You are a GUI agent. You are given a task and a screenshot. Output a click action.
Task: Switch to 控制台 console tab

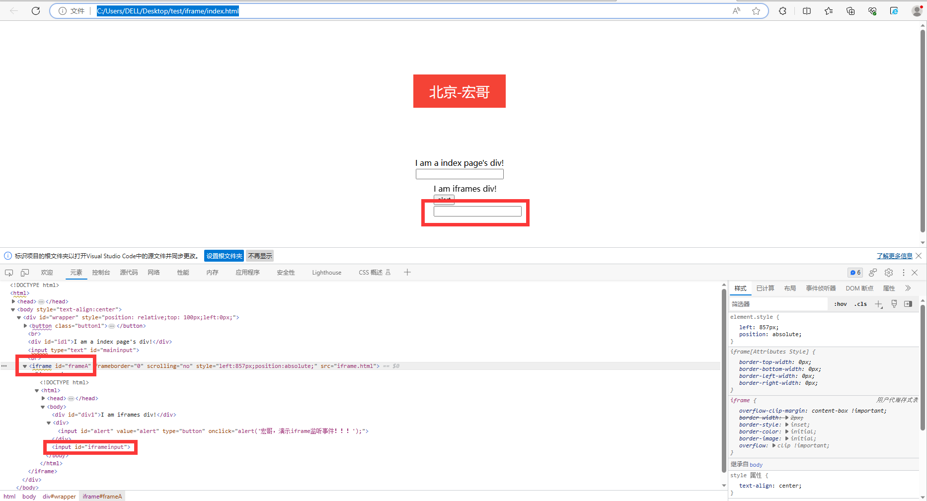coord(101,273)
